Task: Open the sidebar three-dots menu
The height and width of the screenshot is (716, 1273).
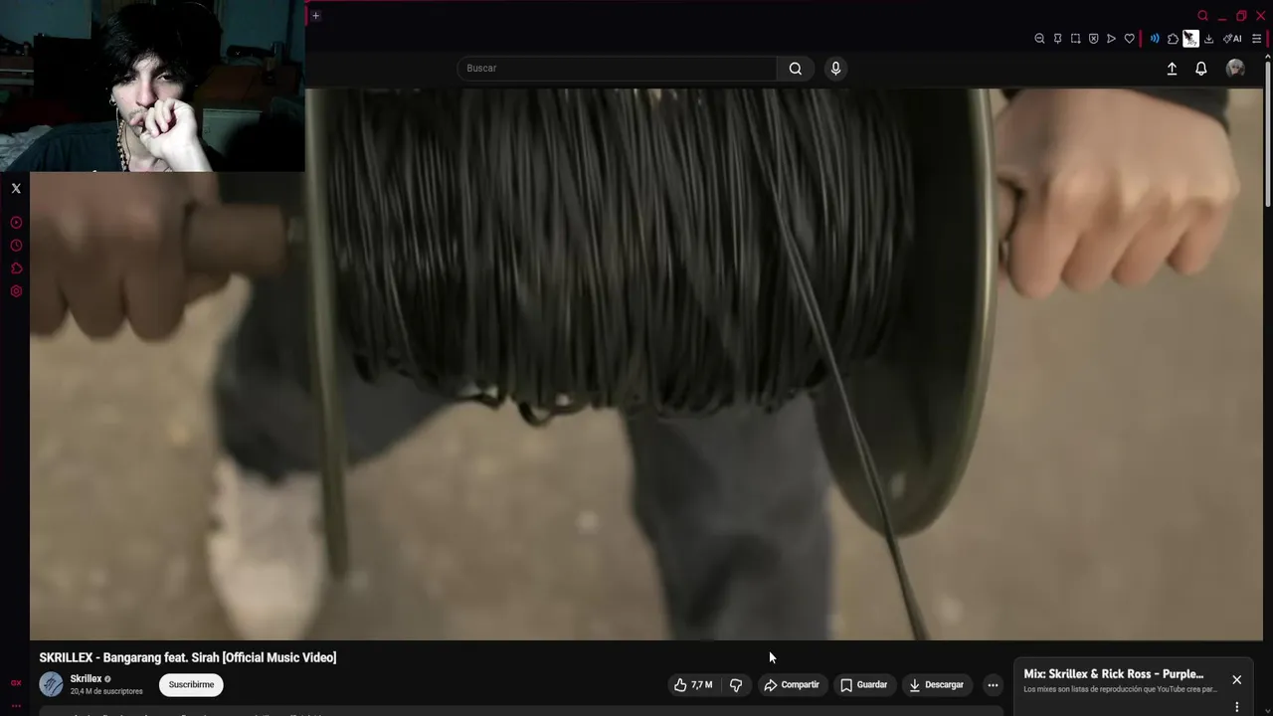Action: (16, 705)
